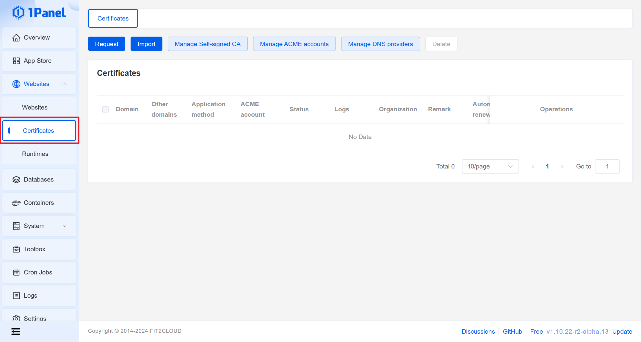The height and width of the screenshot is (342, 641).
Task: Click the Overview home icon
Action: point(16,38)
